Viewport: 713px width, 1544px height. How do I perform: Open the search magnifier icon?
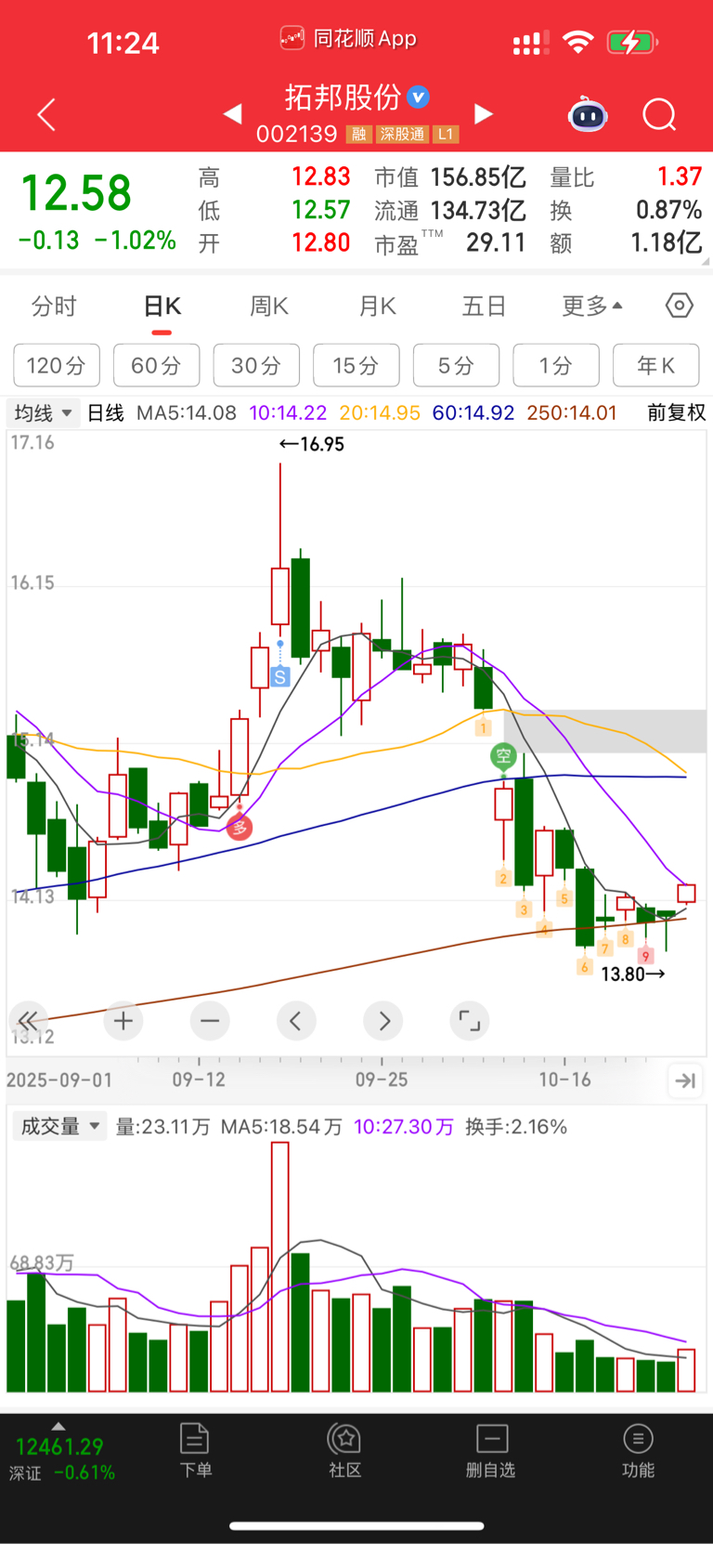(659, 115)
